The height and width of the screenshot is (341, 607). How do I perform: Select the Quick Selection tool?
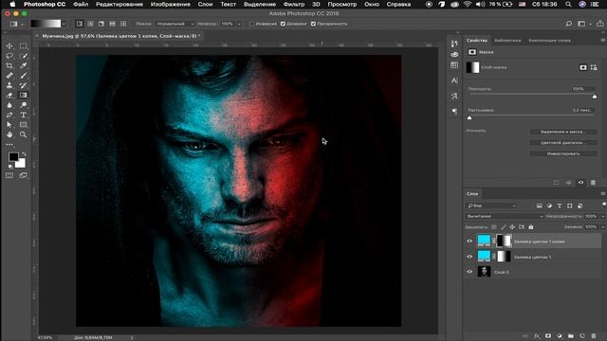tap(23, 56)
